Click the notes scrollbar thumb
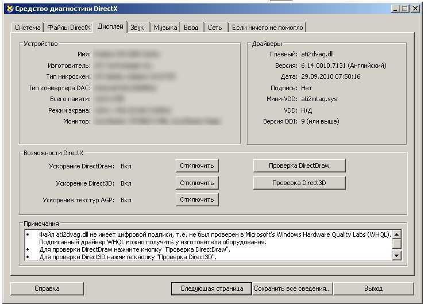 [397, 243]
